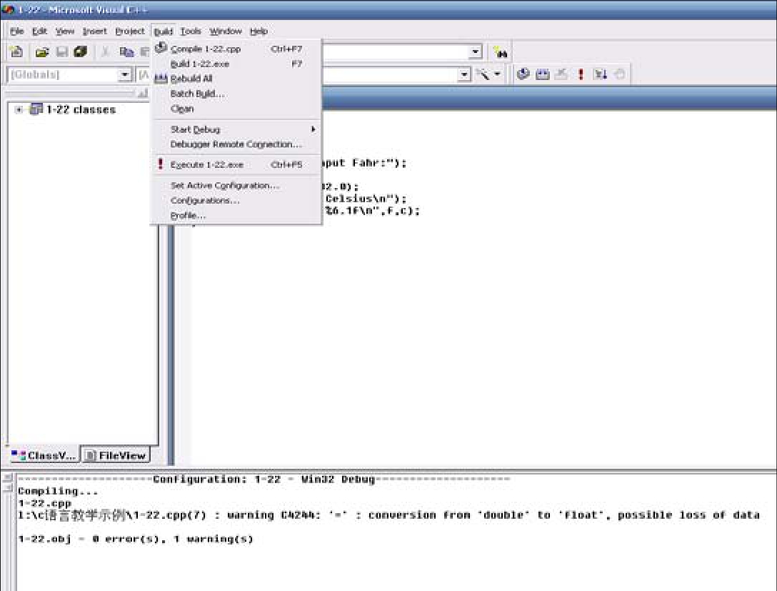
Task: Choose Rebuild All menu entry
Action: coord(236,79)
